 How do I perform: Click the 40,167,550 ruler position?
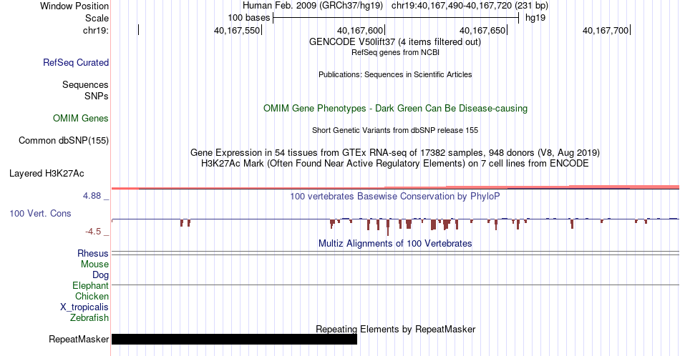coord(237,30)
